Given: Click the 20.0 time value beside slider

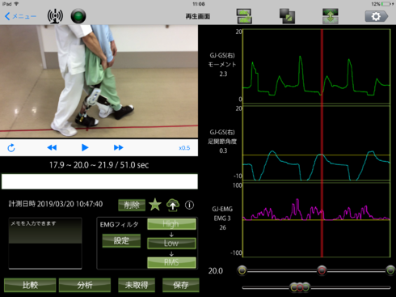Looking at the screenshot, I should pyautogui.click(x=216, y=270).
